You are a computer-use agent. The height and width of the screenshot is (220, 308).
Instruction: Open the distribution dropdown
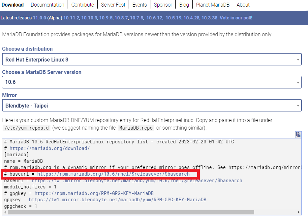pyautogui.click(x=152, y=59)
